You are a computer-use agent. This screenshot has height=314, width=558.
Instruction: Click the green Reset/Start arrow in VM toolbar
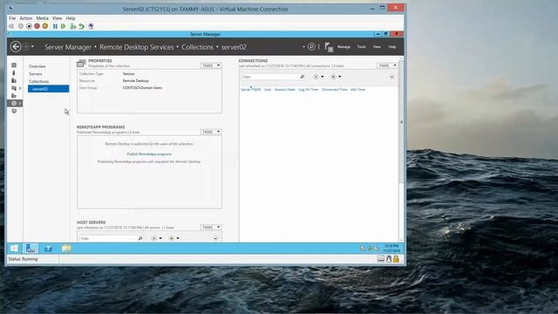(x=64, y=26)
